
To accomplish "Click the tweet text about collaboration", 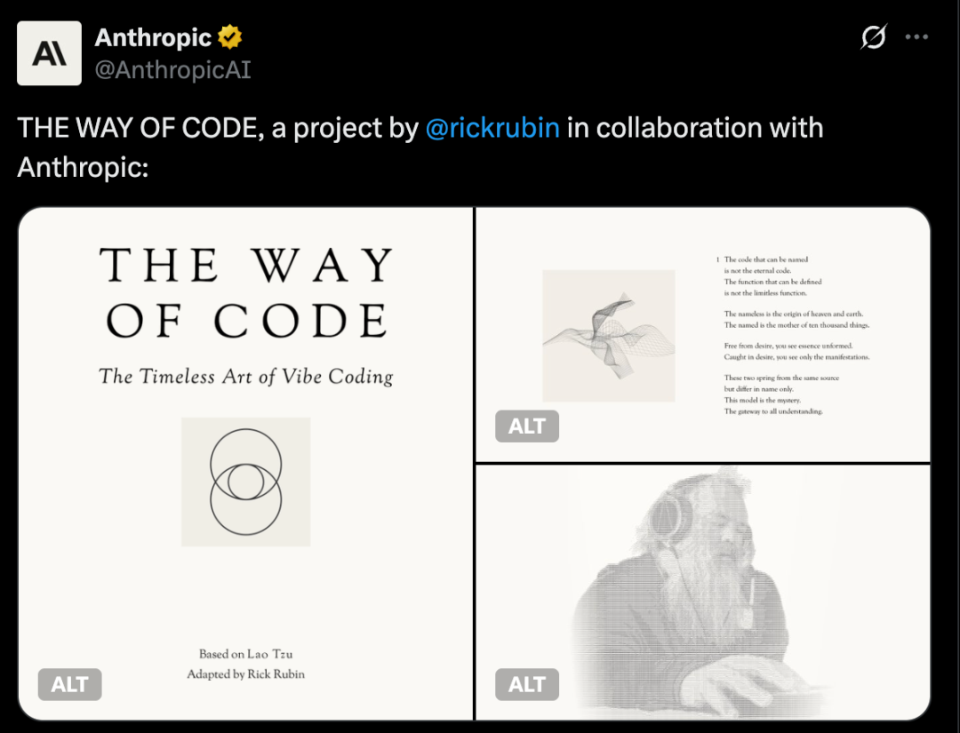I will pos(420,147).
